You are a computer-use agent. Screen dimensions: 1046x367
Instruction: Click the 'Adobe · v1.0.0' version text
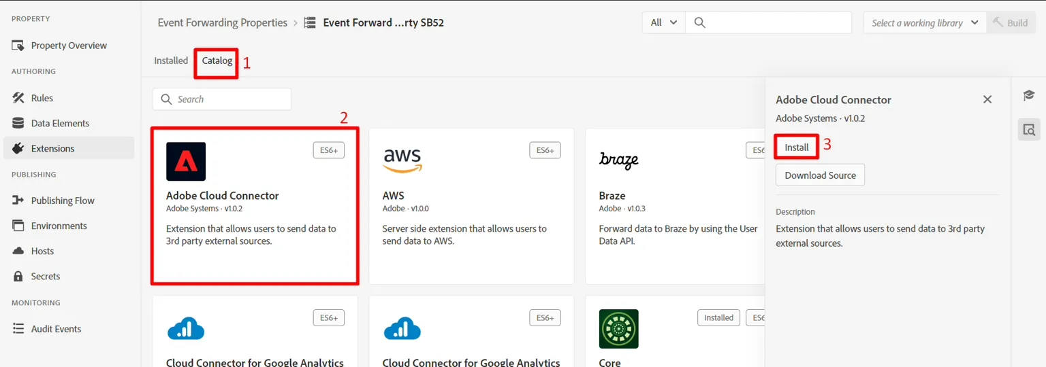tap(406, 209)
